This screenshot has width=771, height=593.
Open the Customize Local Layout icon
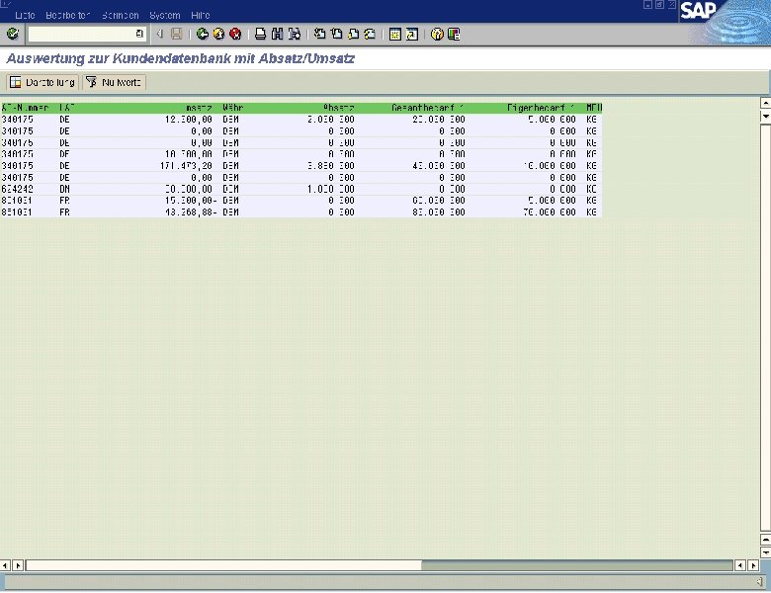coord(454,34)
